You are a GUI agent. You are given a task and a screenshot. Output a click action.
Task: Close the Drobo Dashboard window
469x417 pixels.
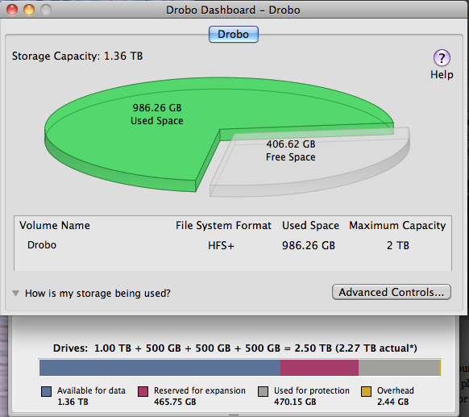click(x=12, y=10)
